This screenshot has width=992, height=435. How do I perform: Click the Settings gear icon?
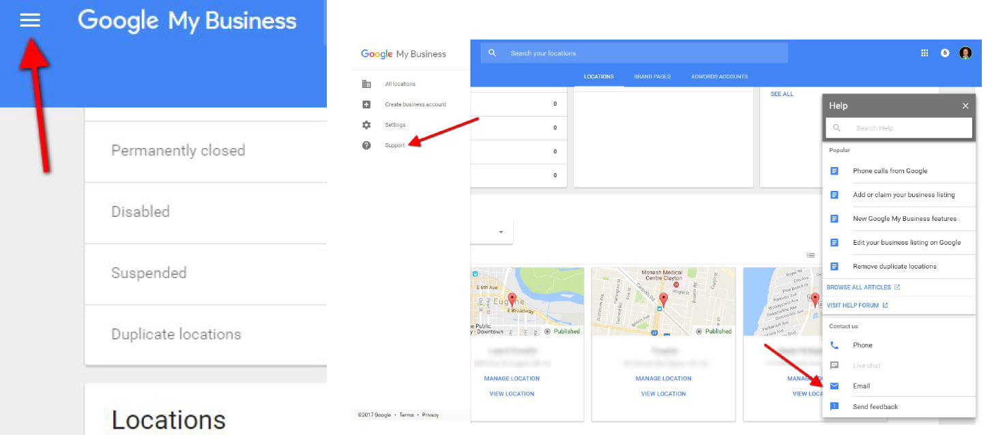click(366, 125)
